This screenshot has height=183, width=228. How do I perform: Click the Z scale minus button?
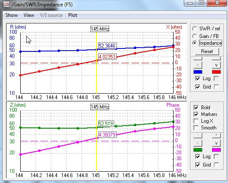click(198, 135)
